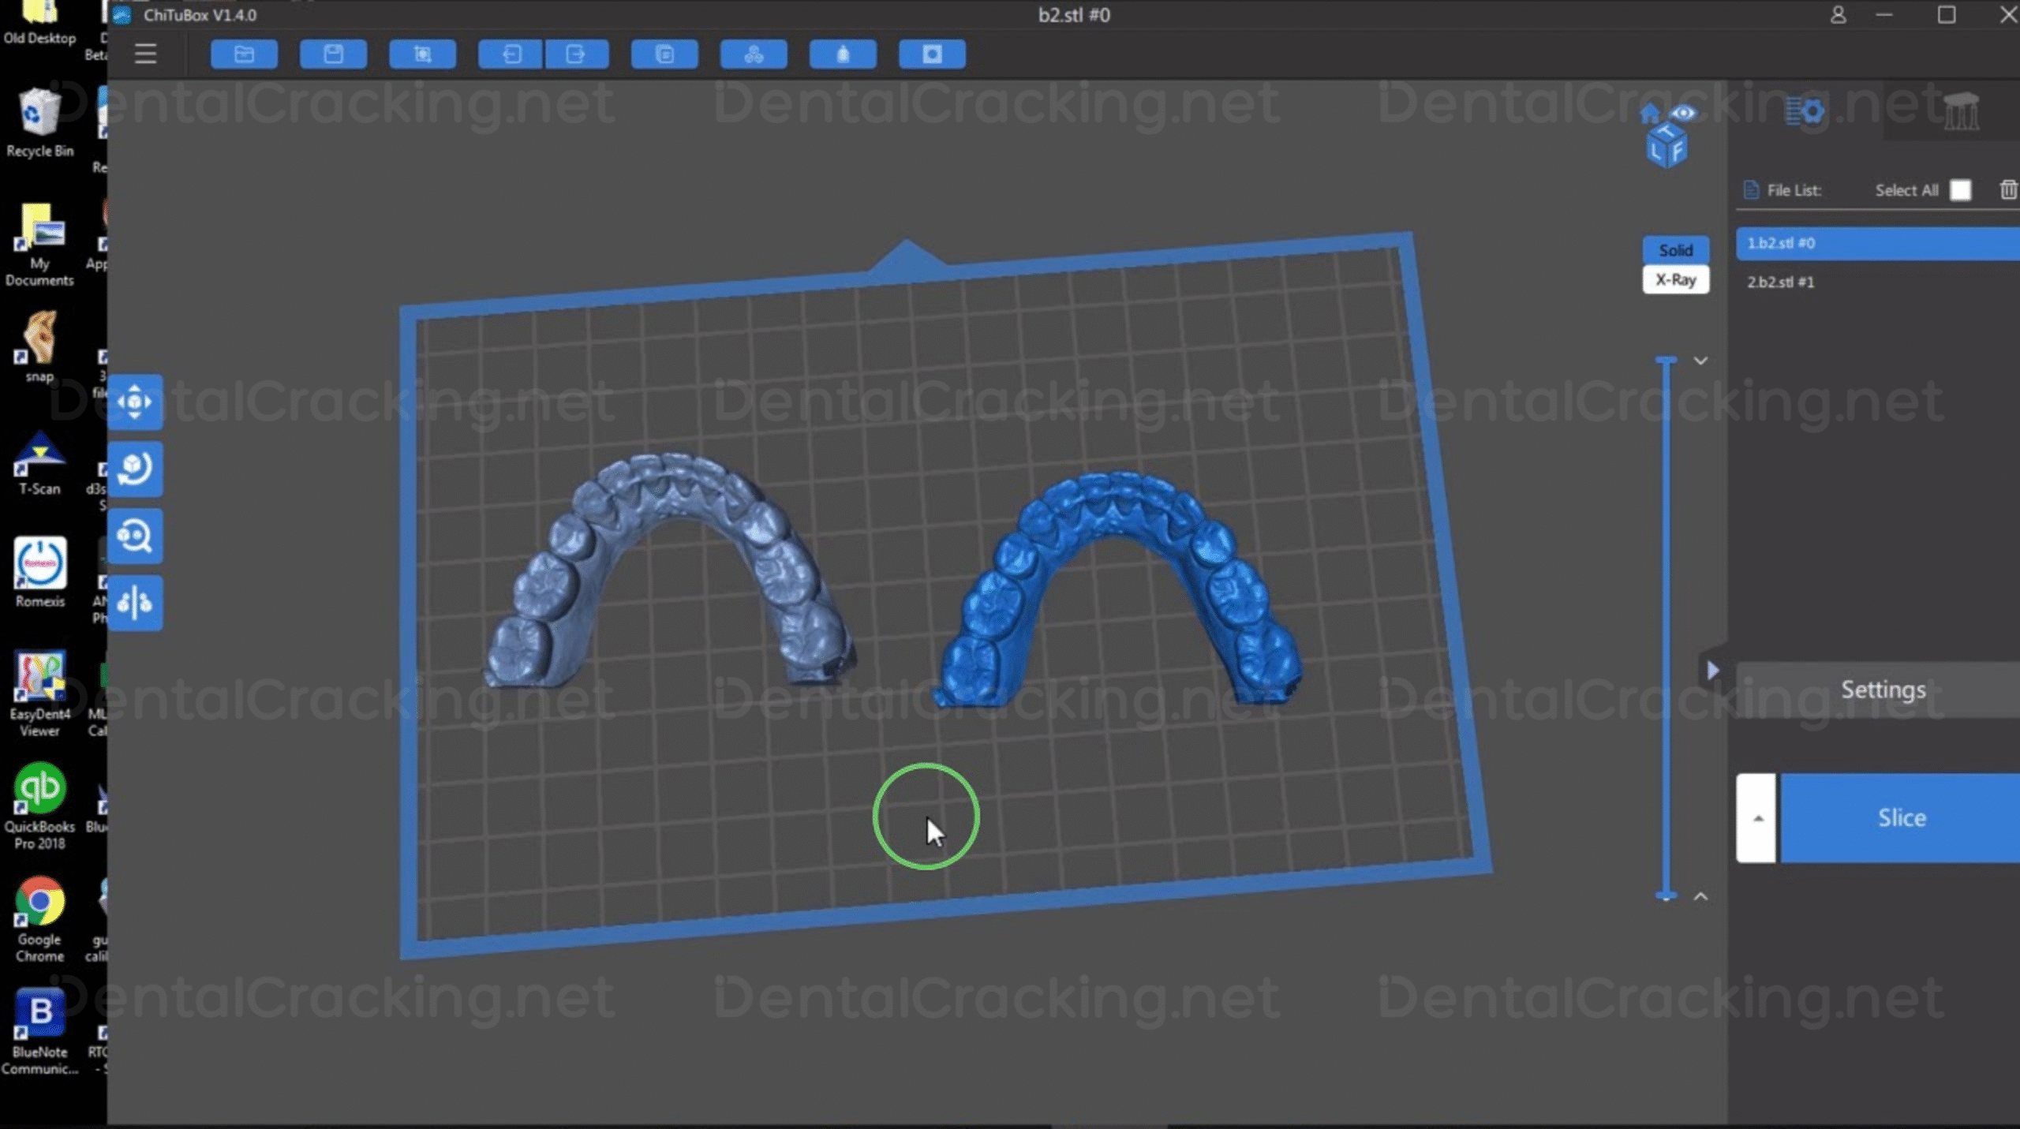Toggle the eye visibility icon above view cube
Viewport: 2020px width, 1129px height.
[1684, 113]
